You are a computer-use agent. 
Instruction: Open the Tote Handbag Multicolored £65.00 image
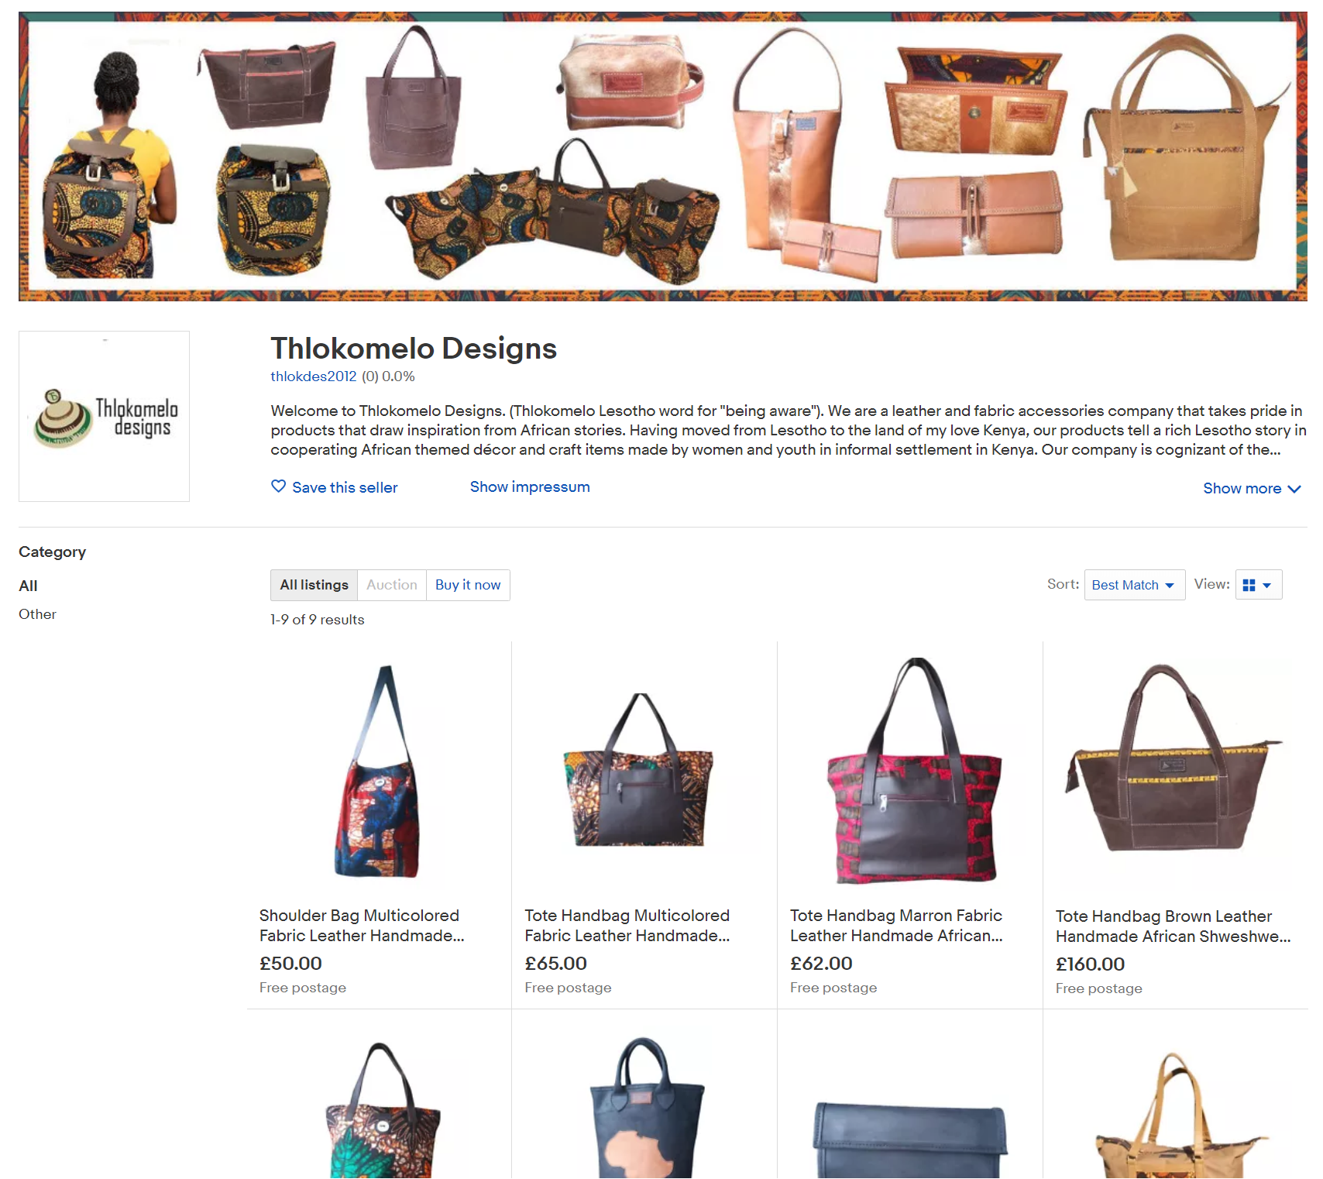642,771
